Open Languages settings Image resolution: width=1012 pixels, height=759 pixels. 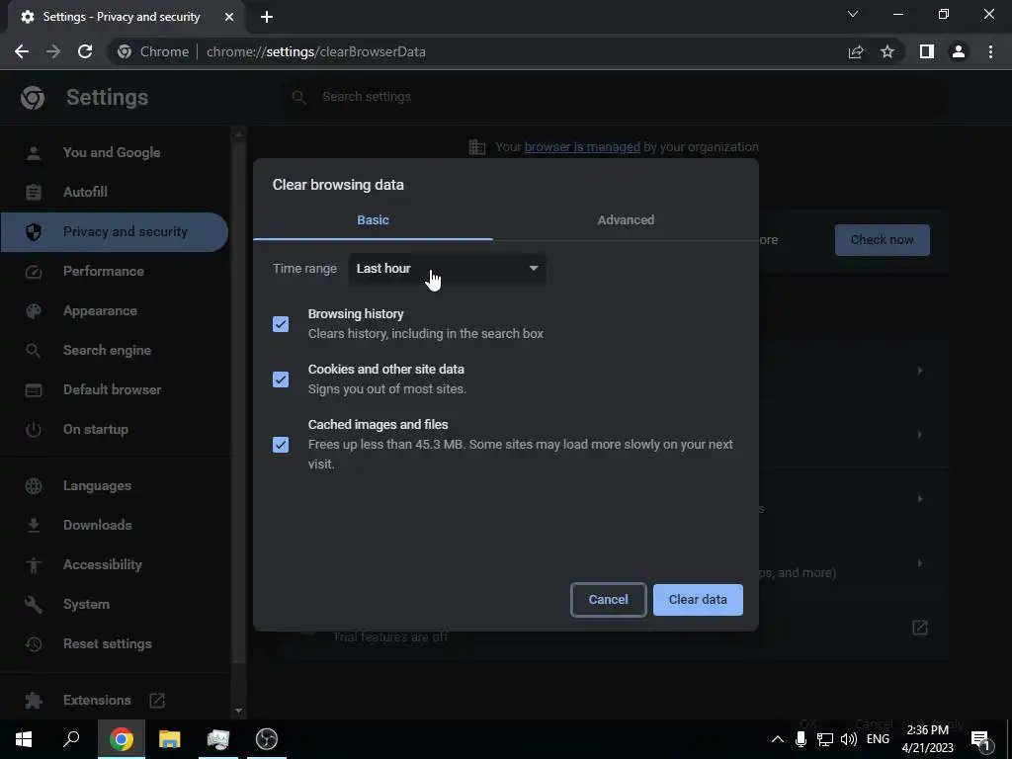click(x=115, y=486)
